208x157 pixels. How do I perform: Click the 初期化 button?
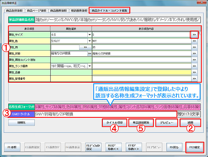click(x=21, y=122)
